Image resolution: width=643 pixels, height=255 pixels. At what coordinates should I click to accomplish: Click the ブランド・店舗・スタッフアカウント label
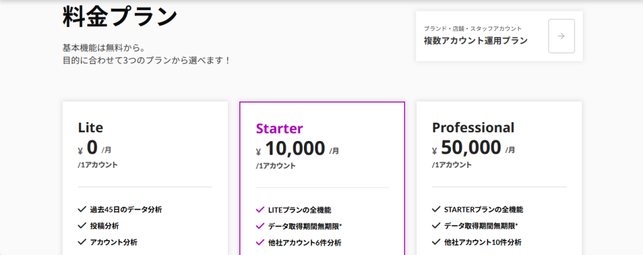(x=473, y=29)
